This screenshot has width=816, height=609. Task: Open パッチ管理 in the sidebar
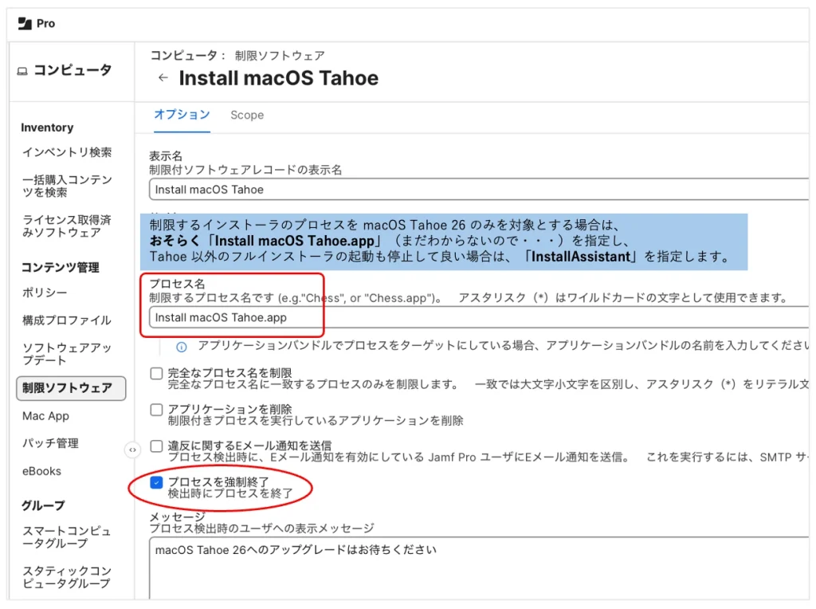[x=50, y=443]
